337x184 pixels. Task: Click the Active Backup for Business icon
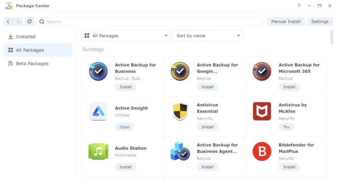coord(98,71)
